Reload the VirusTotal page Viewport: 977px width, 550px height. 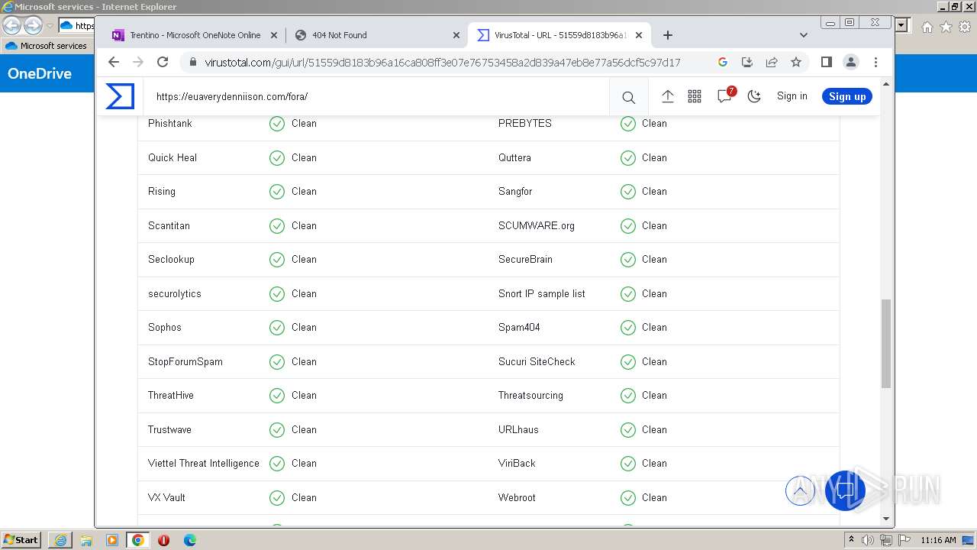click(163, 63)
